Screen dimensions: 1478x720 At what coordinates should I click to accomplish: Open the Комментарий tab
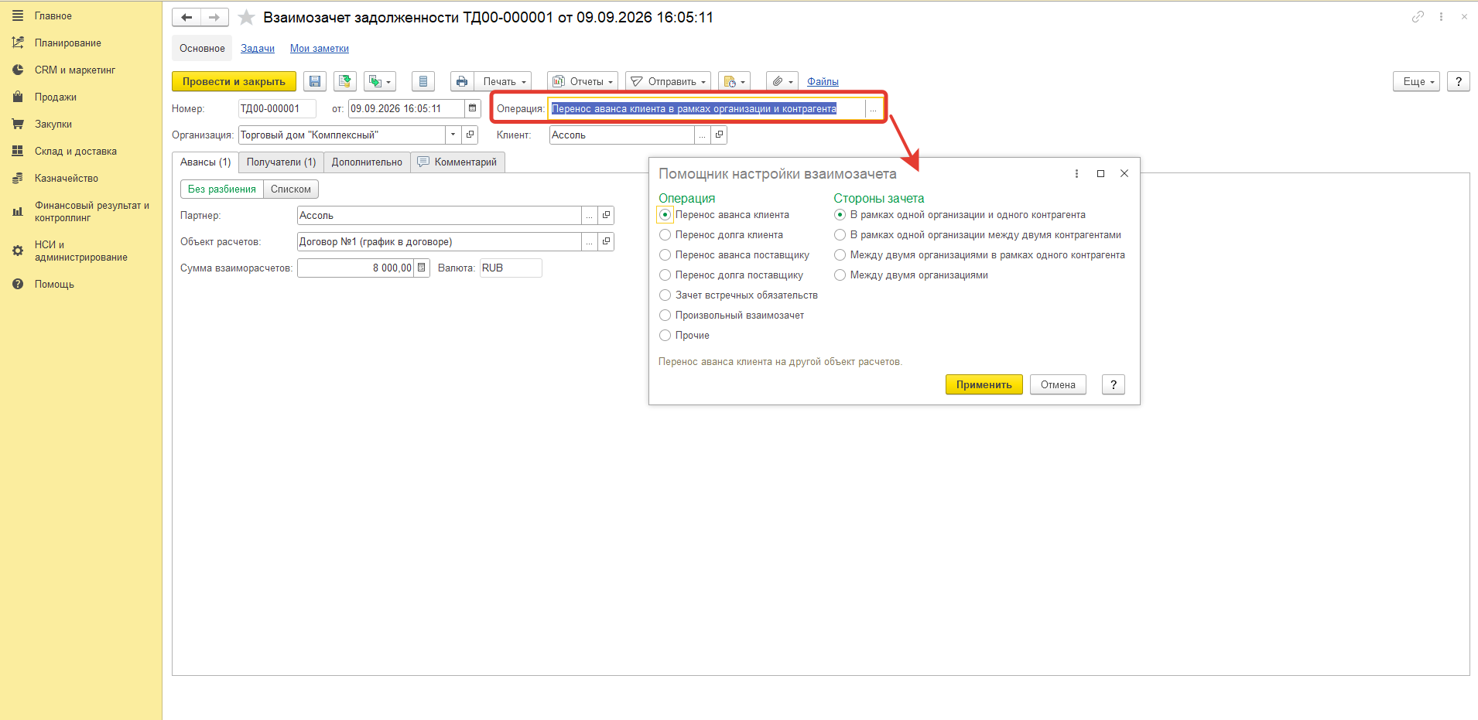[x=457, y=162]
